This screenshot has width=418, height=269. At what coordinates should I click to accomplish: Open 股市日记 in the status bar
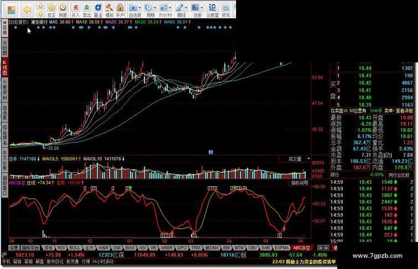tap(55, 262)
